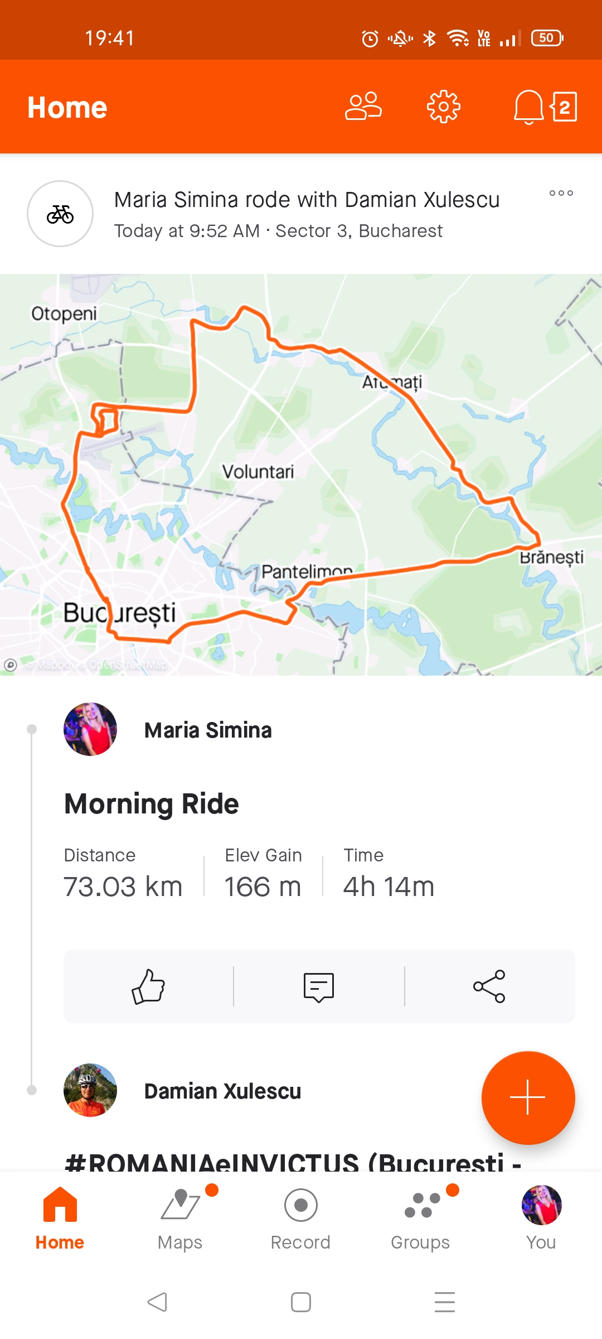Screen dimensions: 602x1339
Task: Open the three-dot activity options menu
Action: point(561,193)
